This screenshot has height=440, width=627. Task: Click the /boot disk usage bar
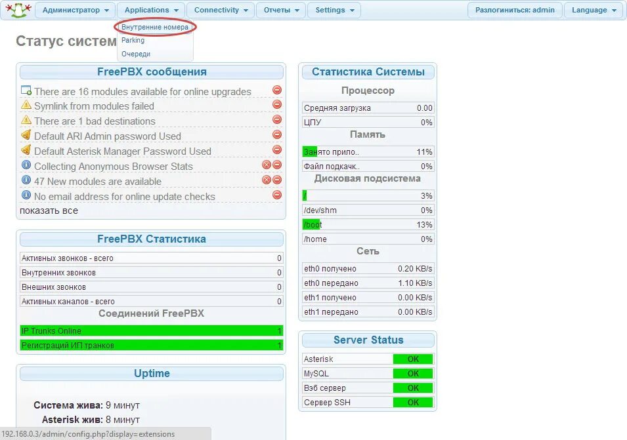pos(368,224)
